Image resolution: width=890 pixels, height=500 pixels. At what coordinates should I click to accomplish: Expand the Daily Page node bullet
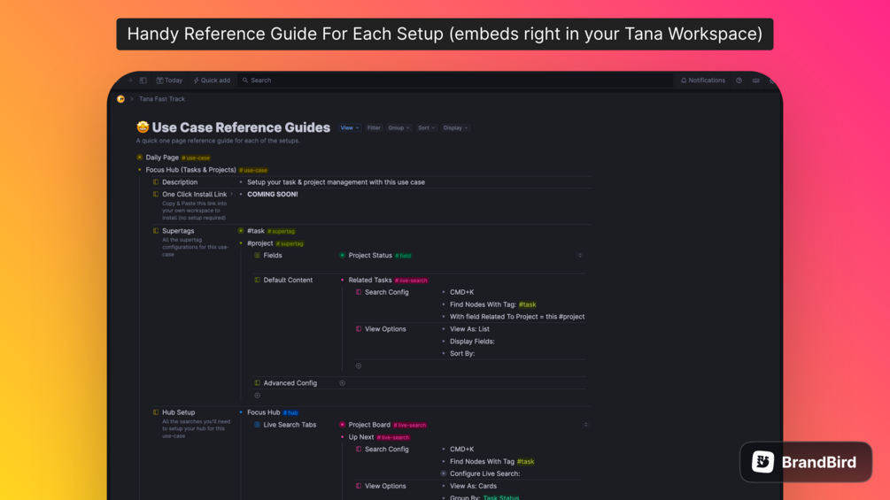(140, 158)
